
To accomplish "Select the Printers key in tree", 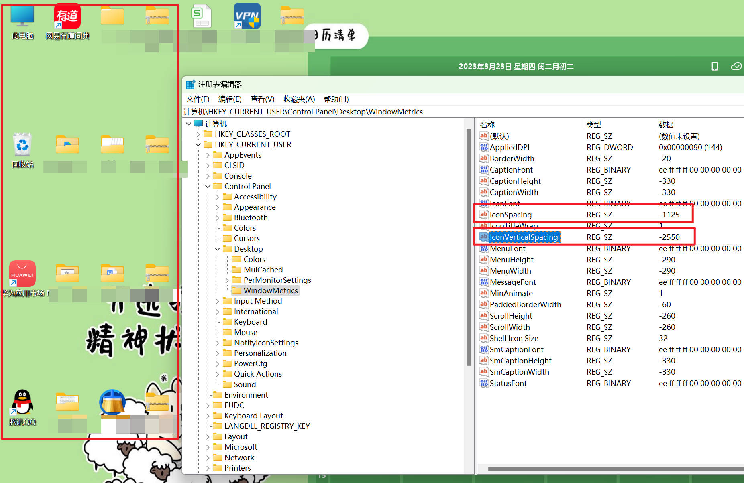I will [x=237, y=468].
